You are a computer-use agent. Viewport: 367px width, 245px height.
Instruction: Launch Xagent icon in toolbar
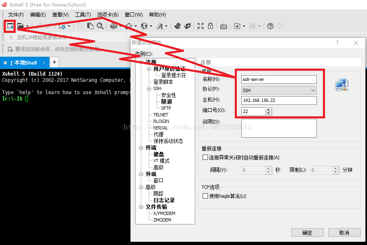coord(187,26)
